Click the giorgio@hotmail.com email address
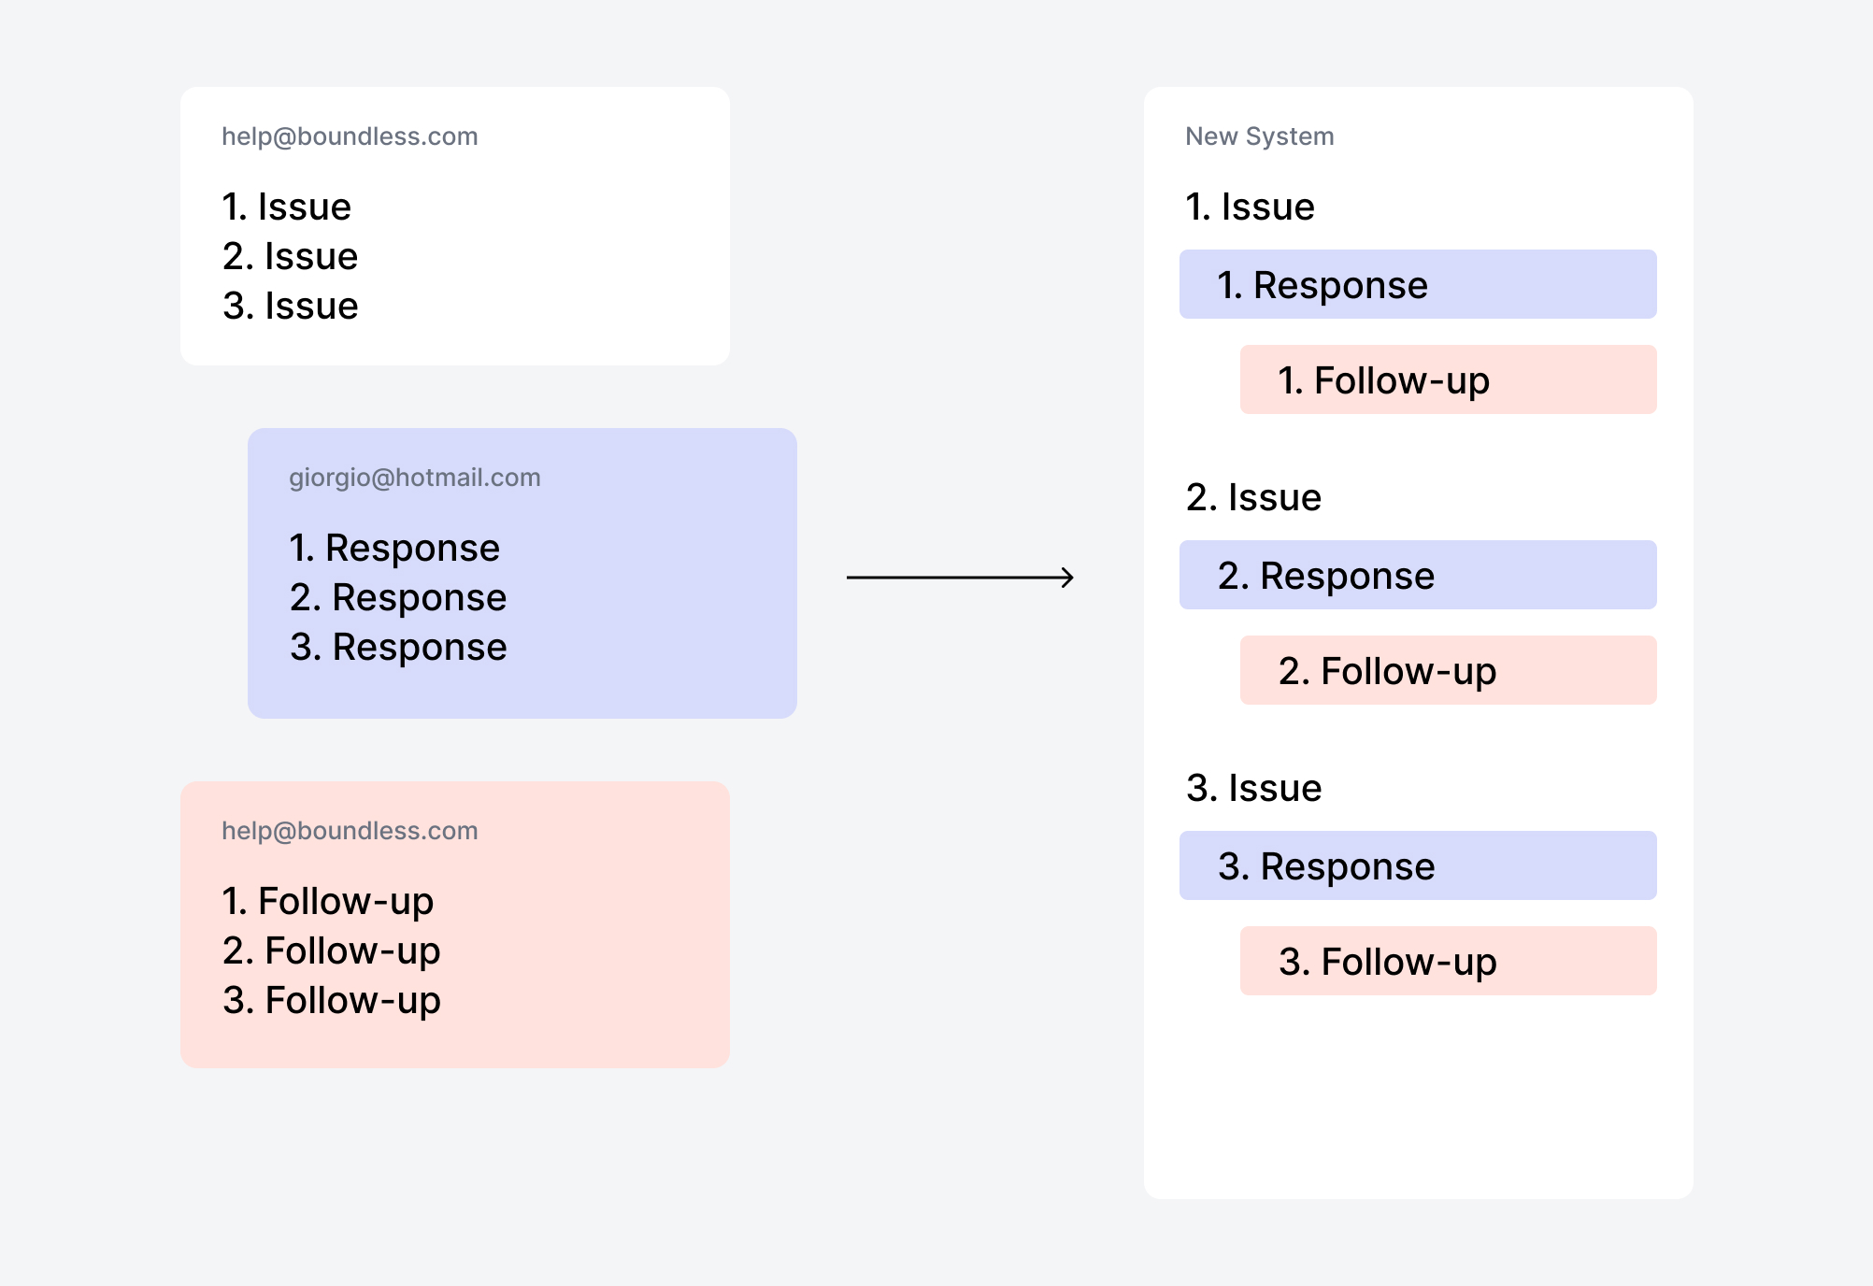This screenshot has width=1873, height=1286. [414, 478]
